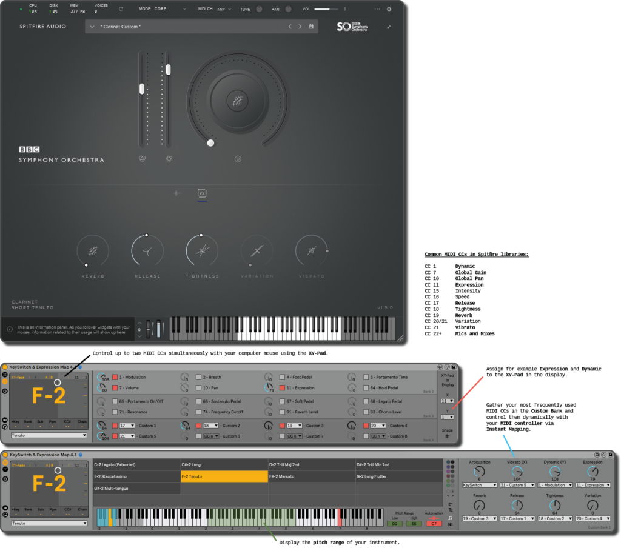The height and width of the screenshot is (548, 621).
Task: Click the Tightness knob
Action: coord(202,250)
